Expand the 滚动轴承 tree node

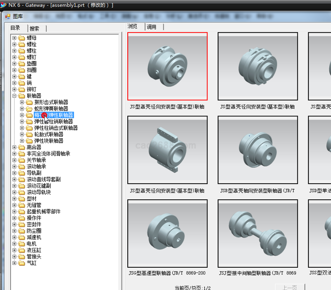(x=15, y=167)
